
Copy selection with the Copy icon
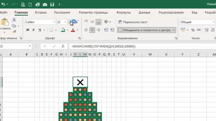point(14,26)
